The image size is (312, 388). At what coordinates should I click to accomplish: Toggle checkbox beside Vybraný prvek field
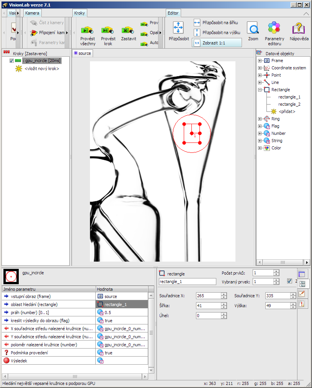(x=289, y=281)
